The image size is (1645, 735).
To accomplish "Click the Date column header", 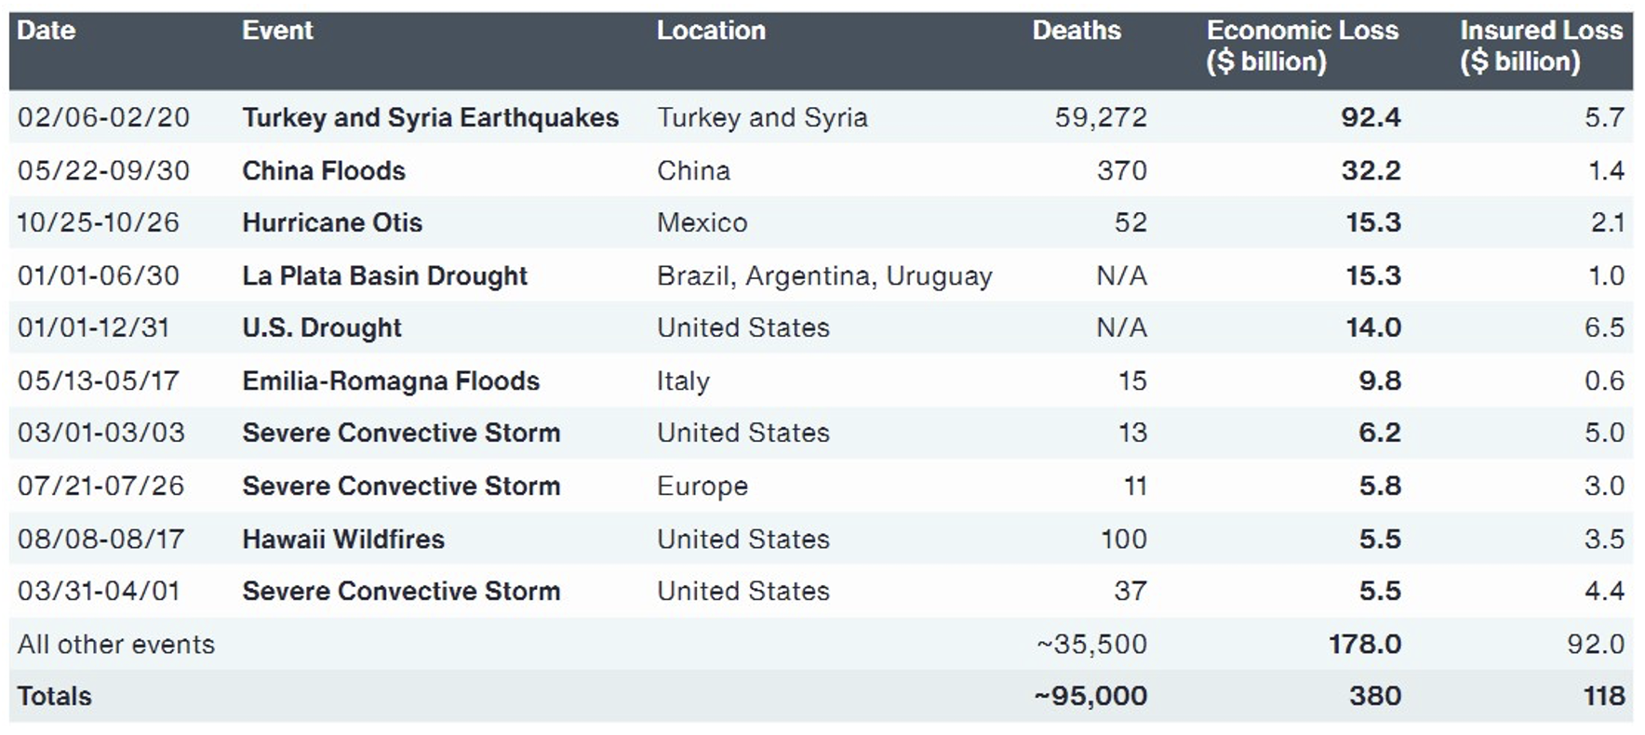I will (47, 31).
